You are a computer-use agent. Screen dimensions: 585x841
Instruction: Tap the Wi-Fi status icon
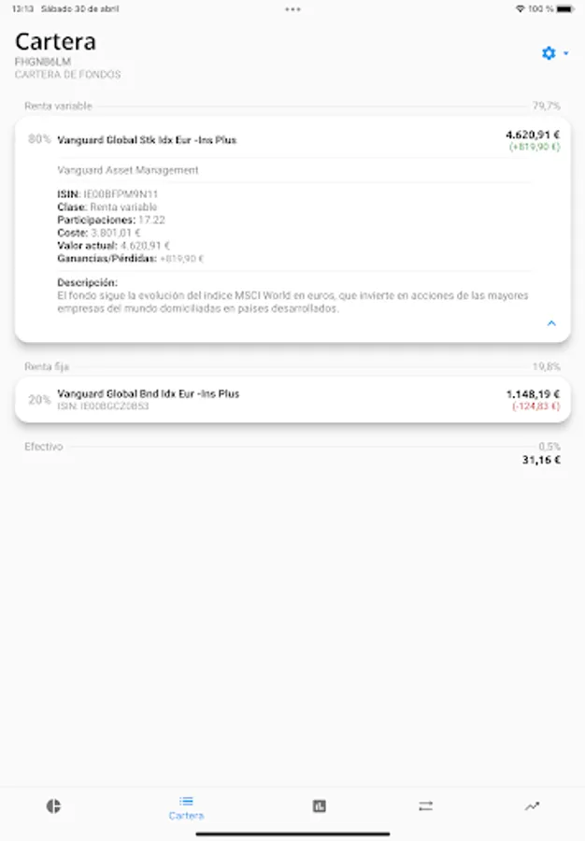(x=520, y=8)
